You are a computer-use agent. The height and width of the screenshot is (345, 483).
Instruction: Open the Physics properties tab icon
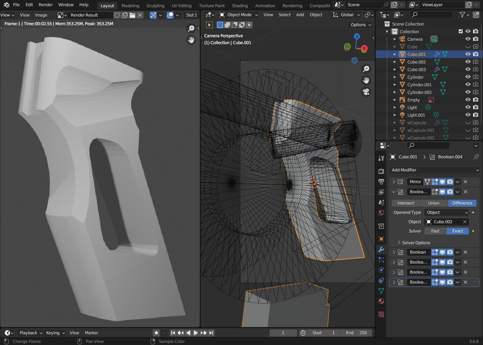click(381, 270)
